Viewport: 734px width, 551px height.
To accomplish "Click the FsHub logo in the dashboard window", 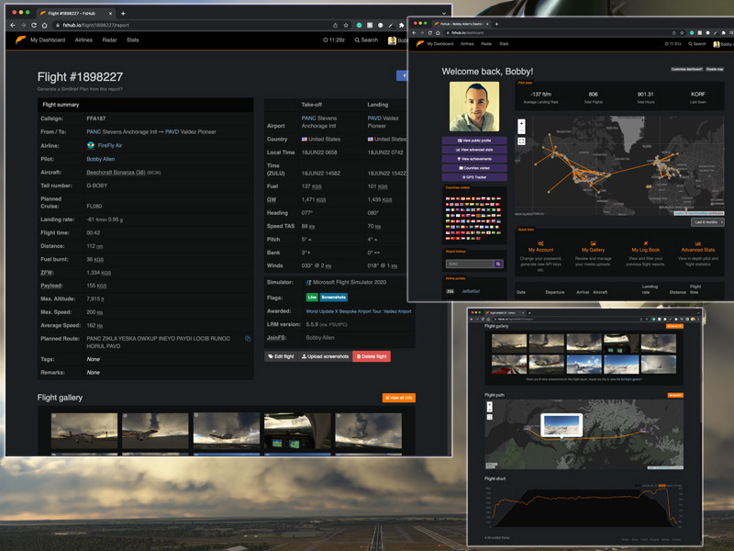I will coord(420,43).
